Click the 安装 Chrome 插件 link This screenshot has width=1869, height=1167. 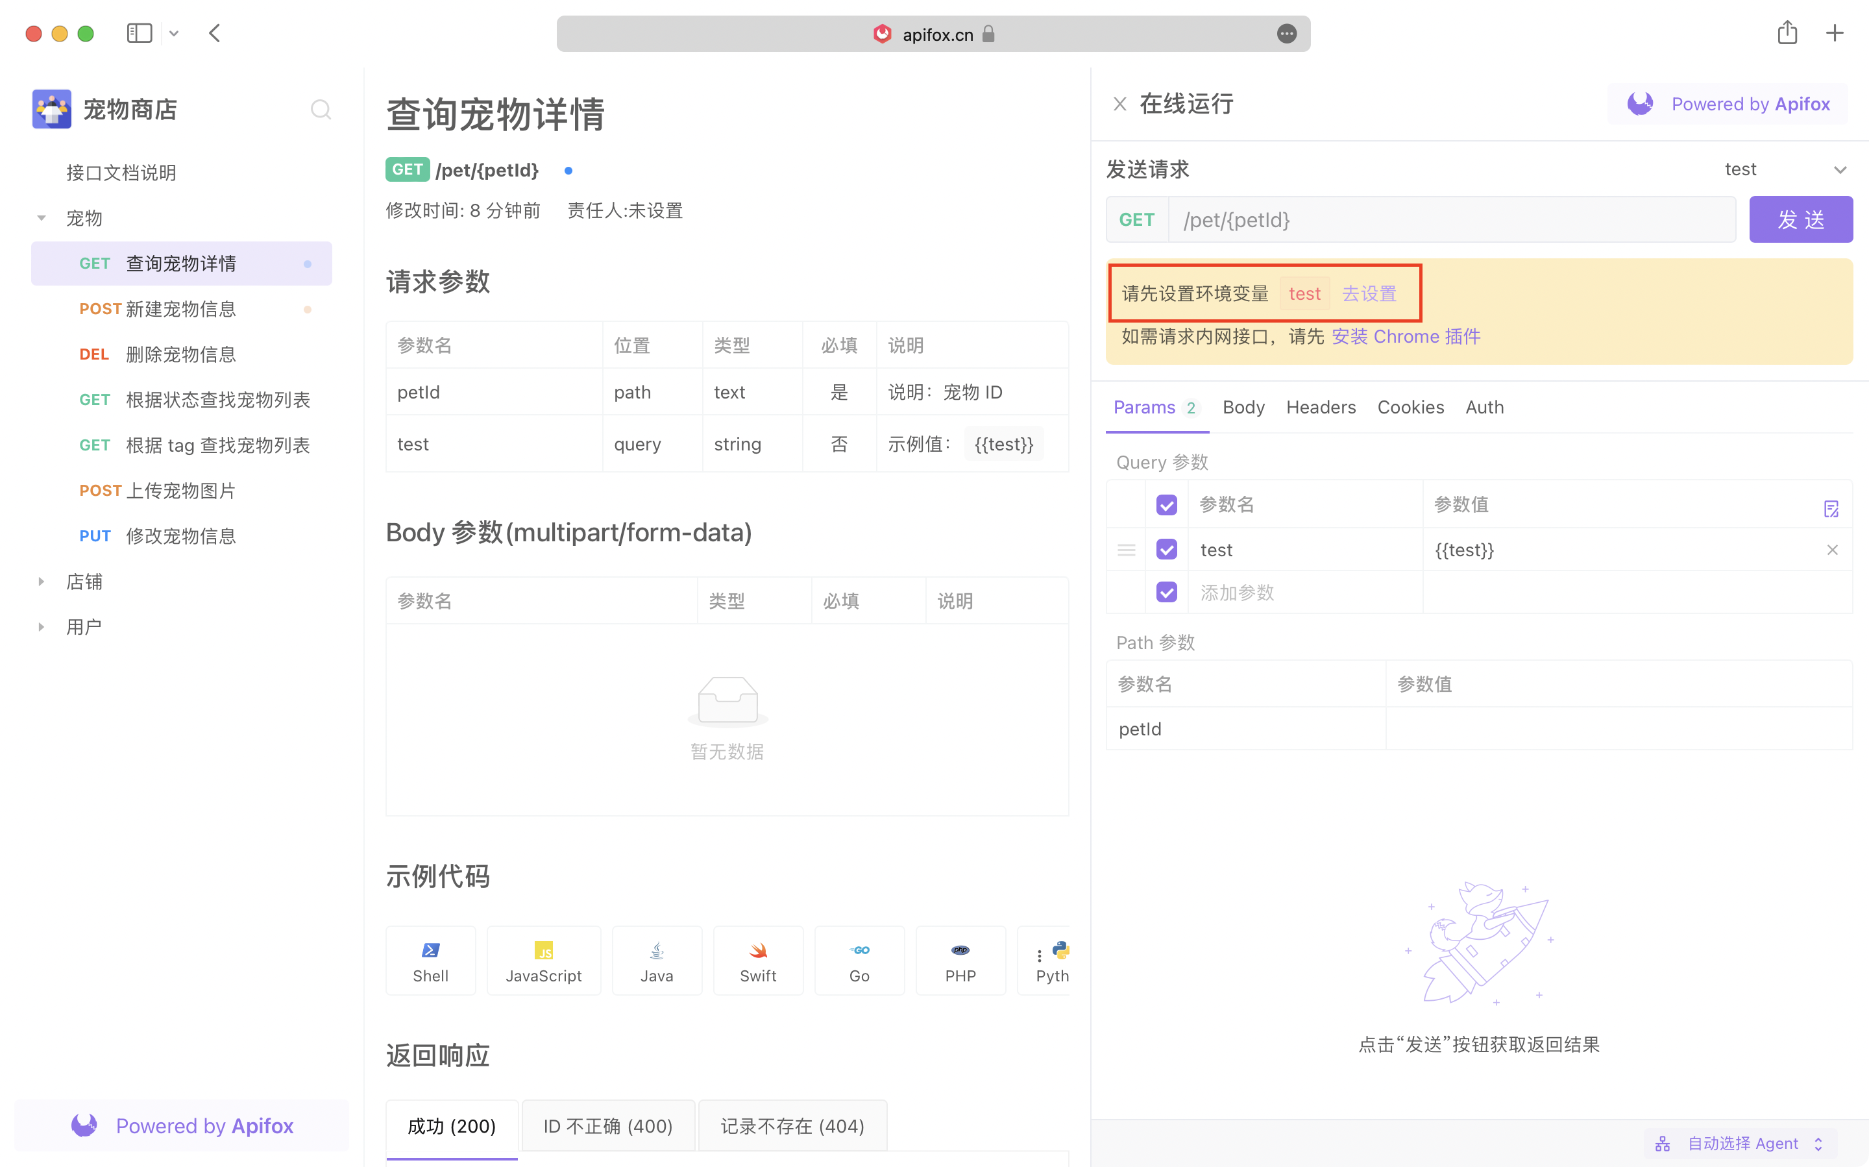coord(1405,336)
